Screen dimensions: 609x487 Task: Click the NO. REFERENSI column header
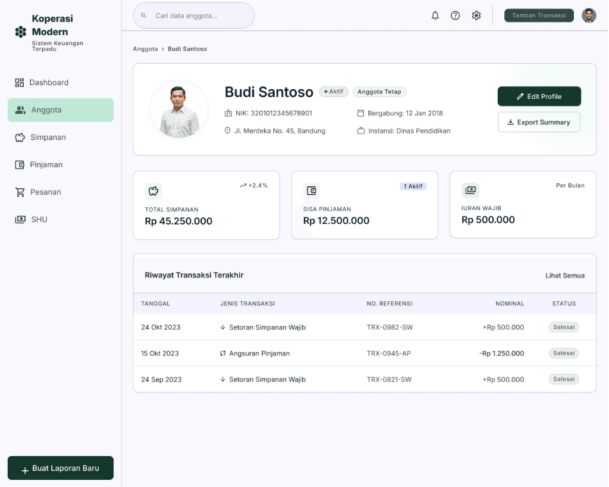(x=389, y=304)
